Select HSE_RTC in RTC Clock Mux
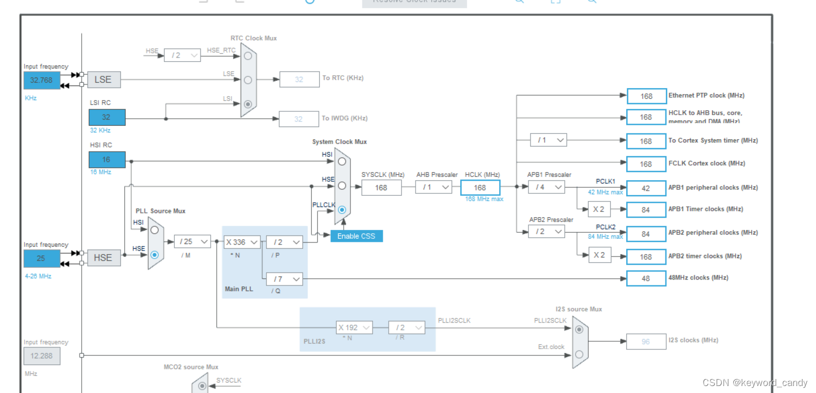 248,55
